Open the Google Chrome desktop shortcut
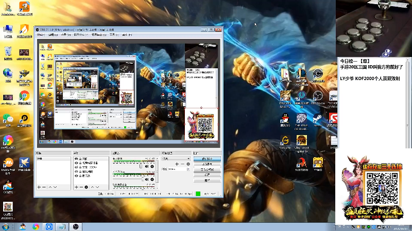 (24, 98)
